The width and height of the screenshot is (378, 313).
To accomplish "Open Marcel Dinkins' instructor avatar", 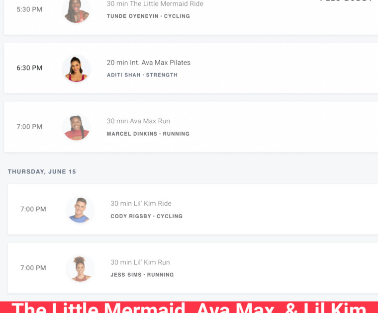I will (x=77, y=128).
